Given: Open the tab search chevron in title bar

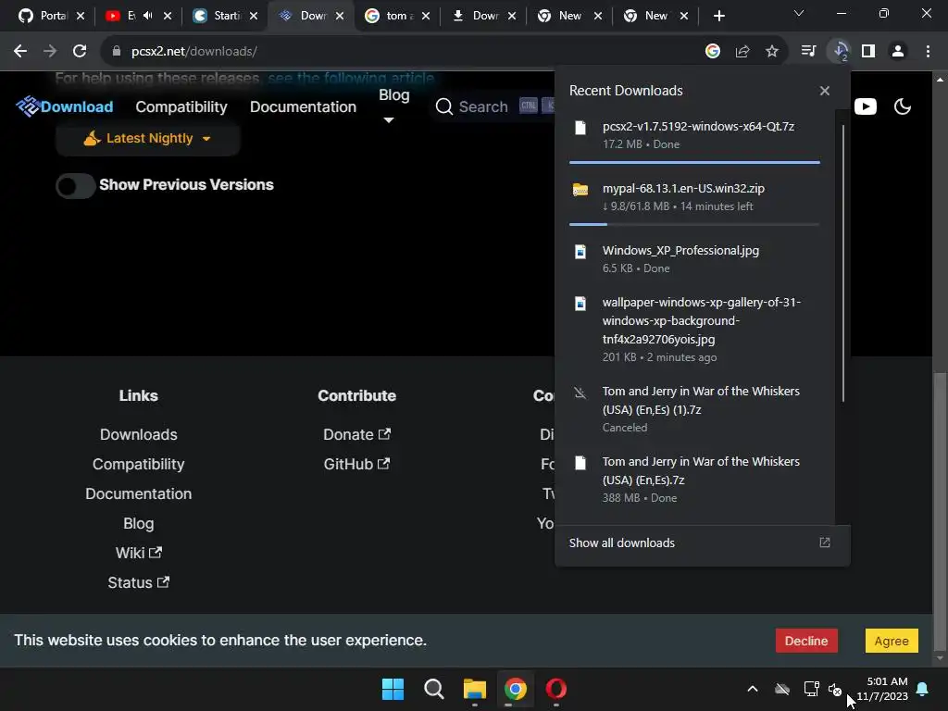Looking at the screenshot, I should point(799,13).
